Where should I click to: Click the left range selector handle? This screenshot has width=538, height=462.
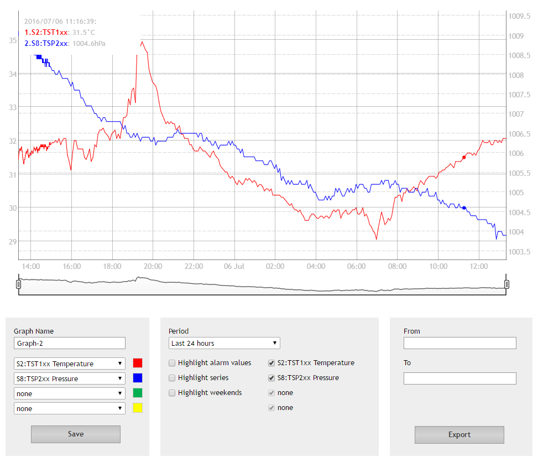[x=19, y=284]
